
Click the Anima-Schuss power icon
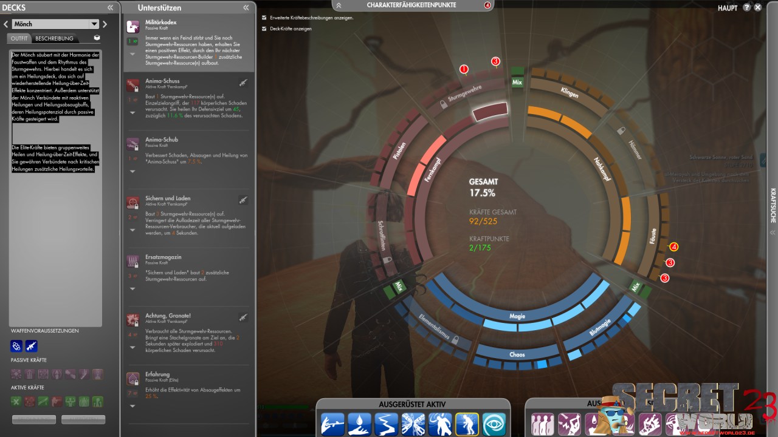[x=133, y=84]
